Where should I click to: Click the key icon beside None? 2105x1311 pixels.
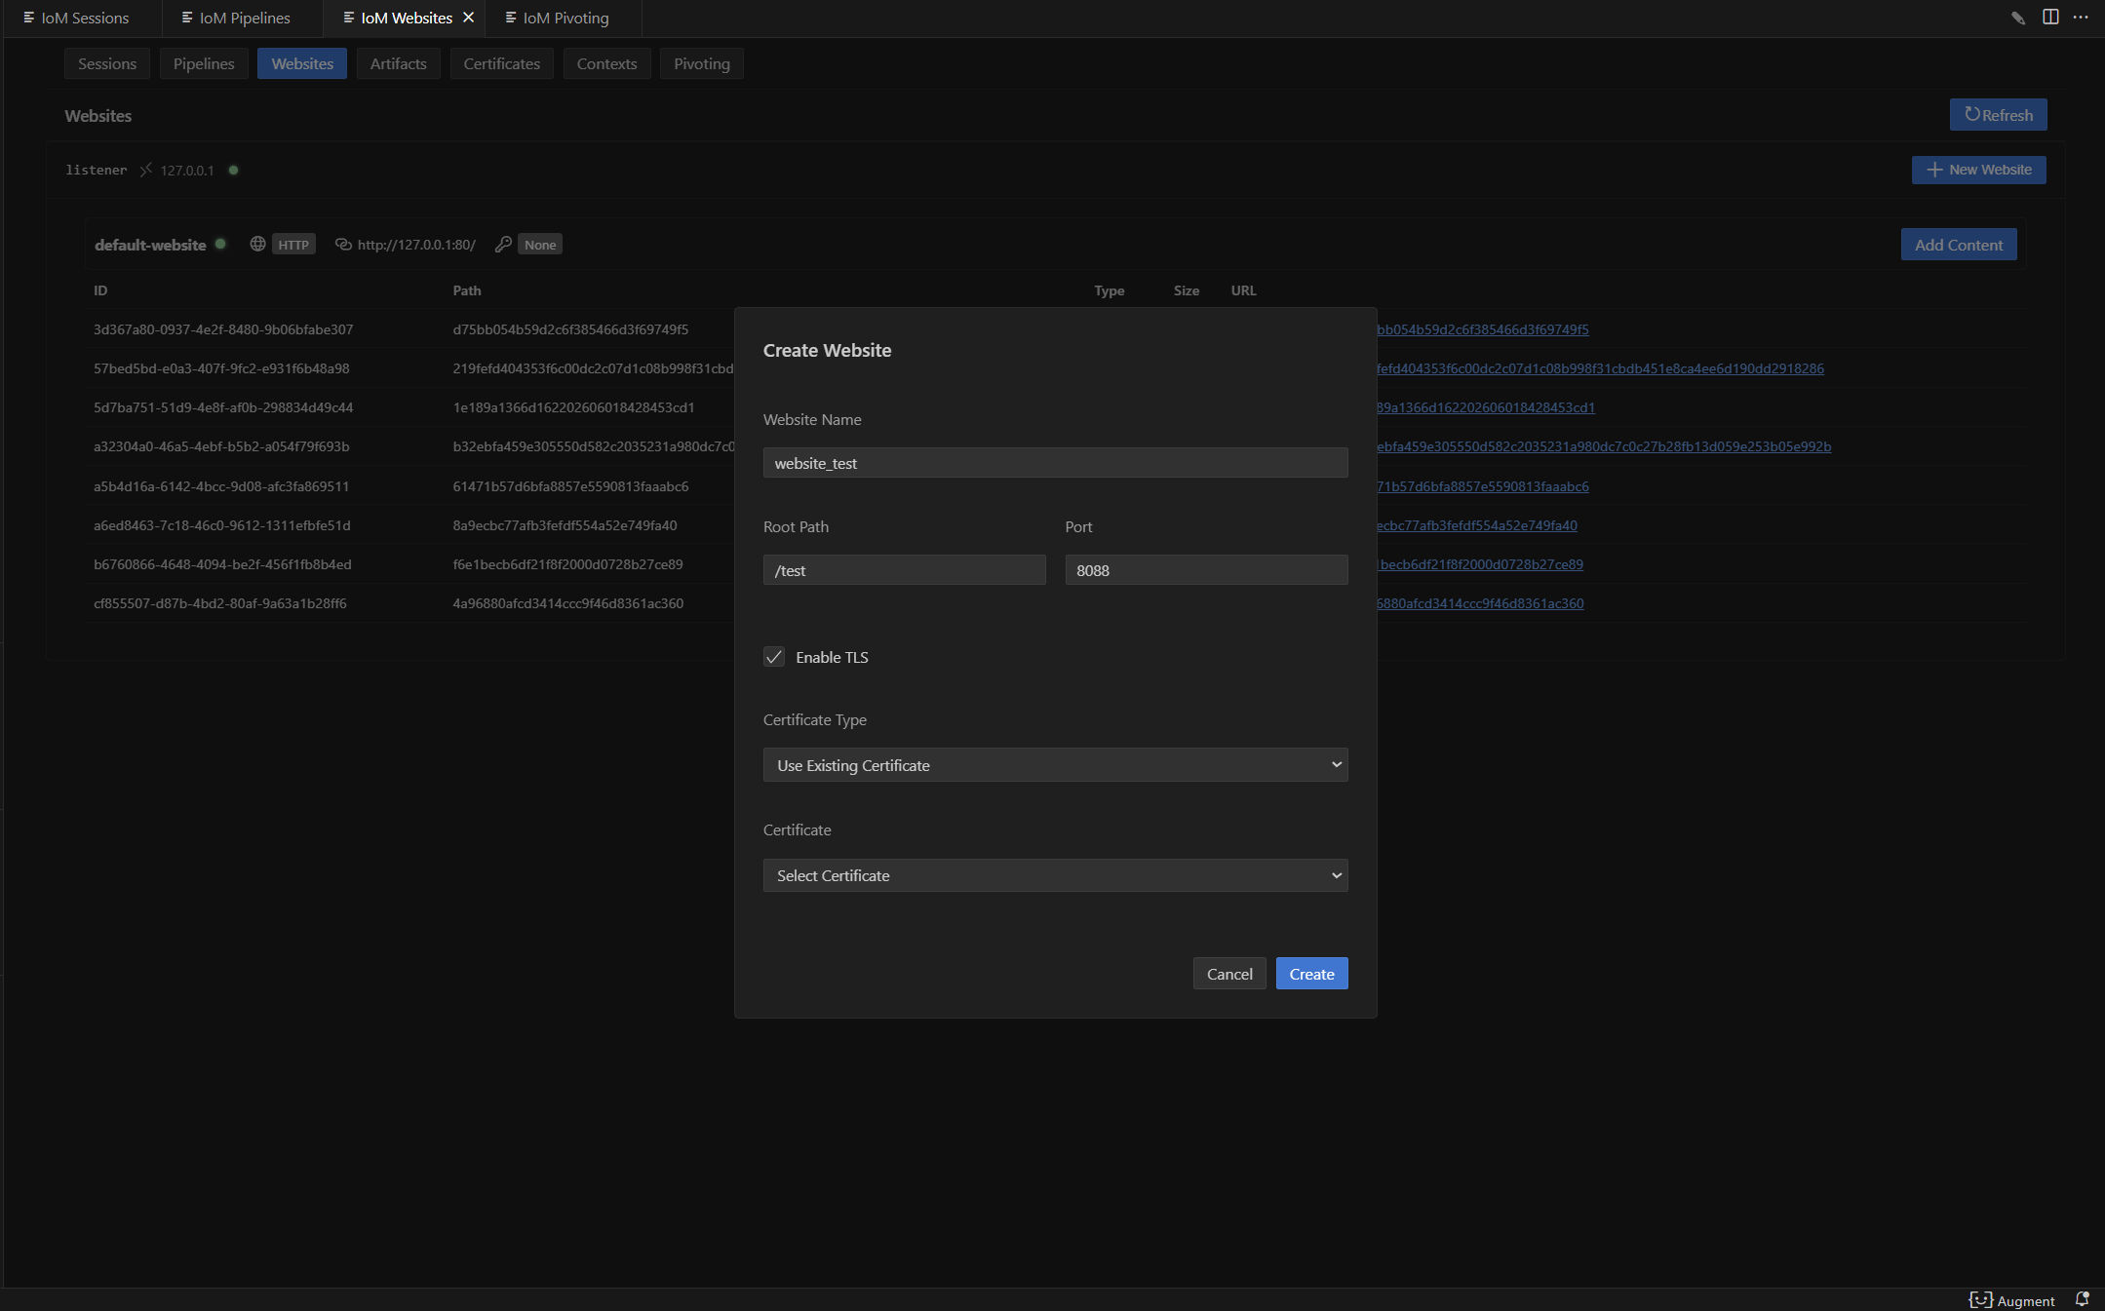[x=503, y=244]
